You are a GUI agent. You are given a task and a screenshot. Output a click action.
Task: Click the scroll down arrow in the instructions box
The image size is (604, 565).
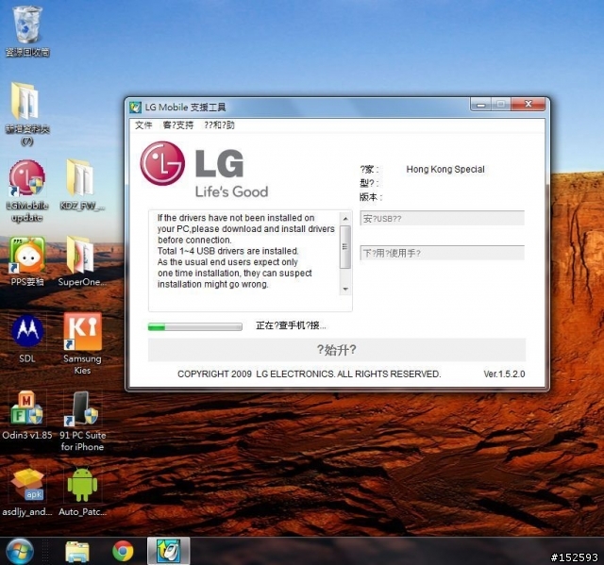click(x=345, y=289)
